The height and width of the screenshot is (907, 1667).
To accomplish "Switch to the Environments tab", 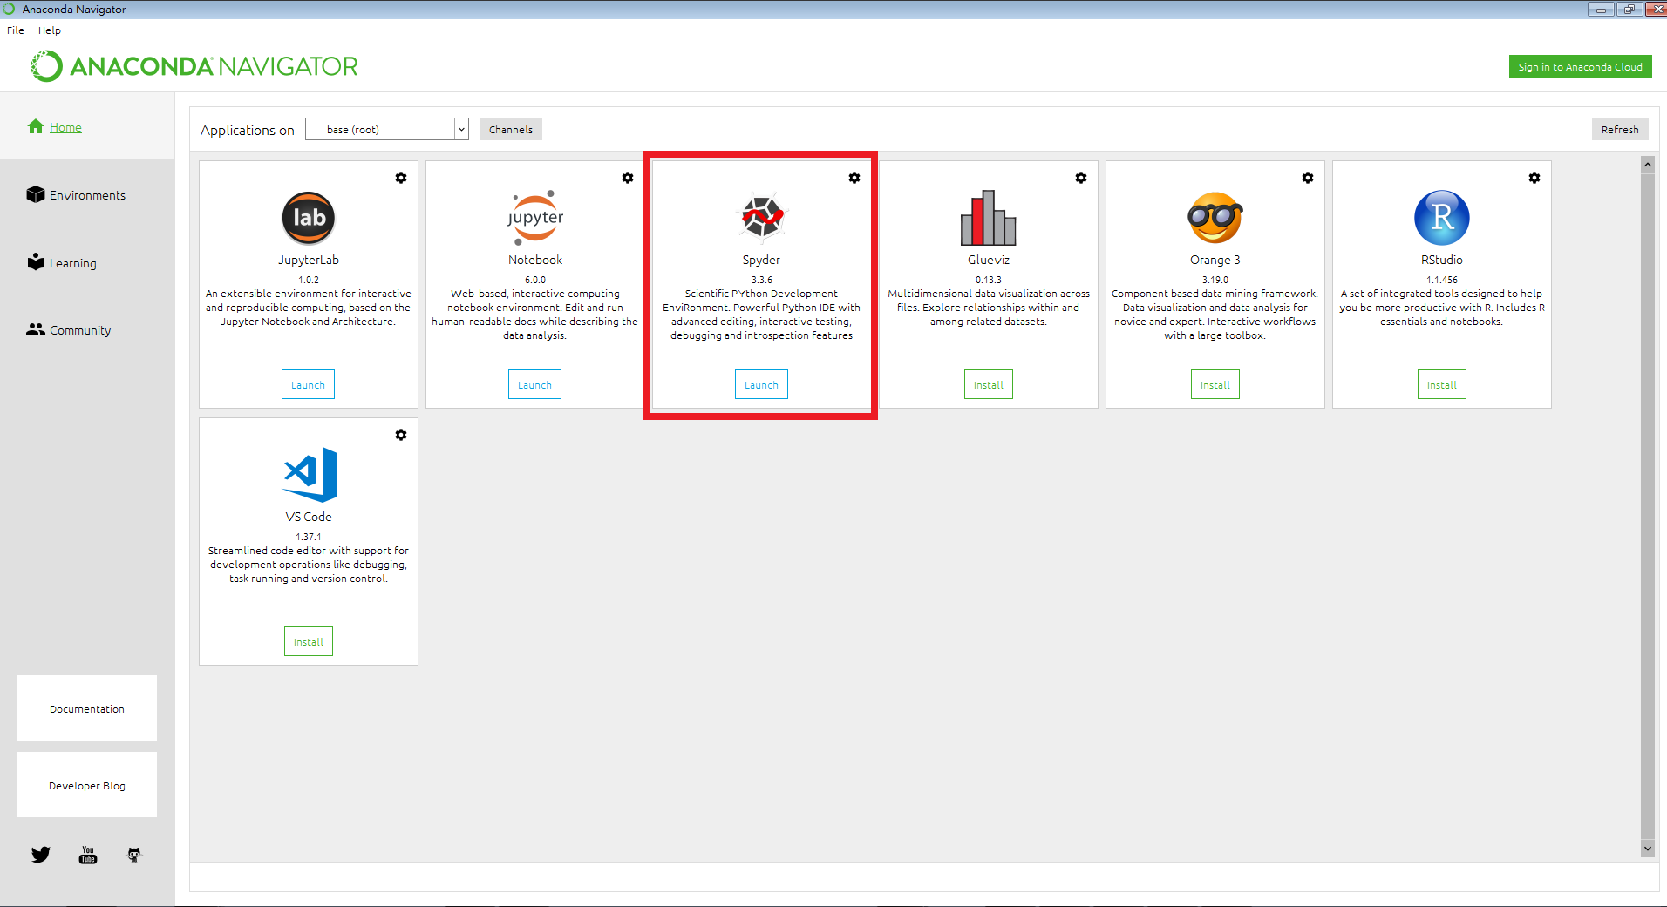I will [87, 195].
